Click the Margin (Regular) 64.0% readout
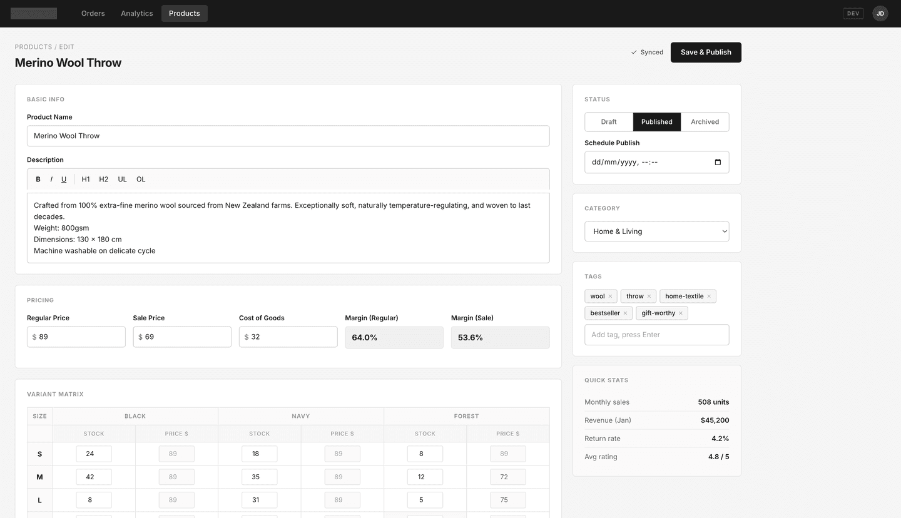This screenshot has height=518, width=901. 394,337
